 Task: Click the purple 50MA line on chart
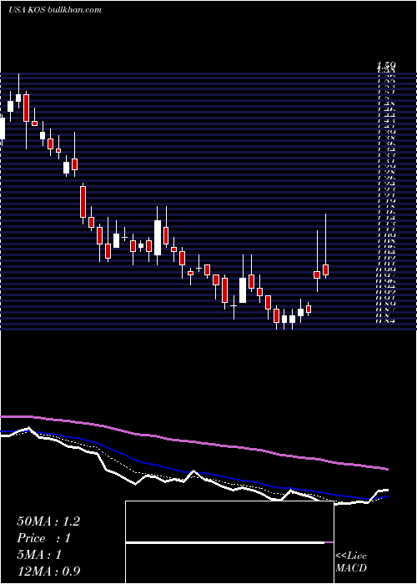pos(193,441)
